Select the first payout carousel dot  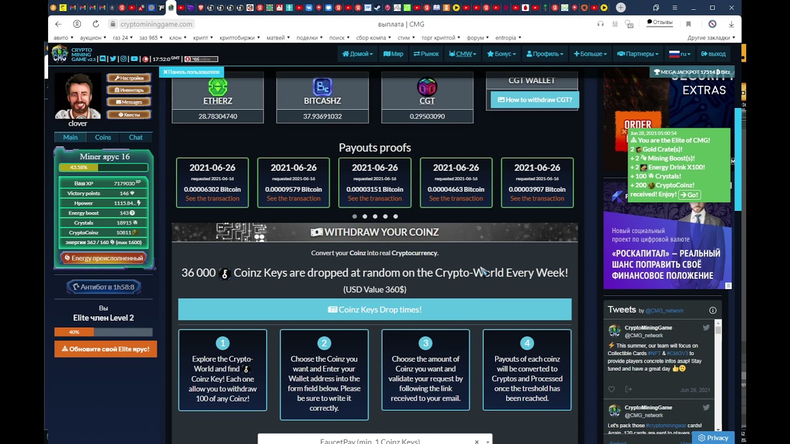(354, 216)
